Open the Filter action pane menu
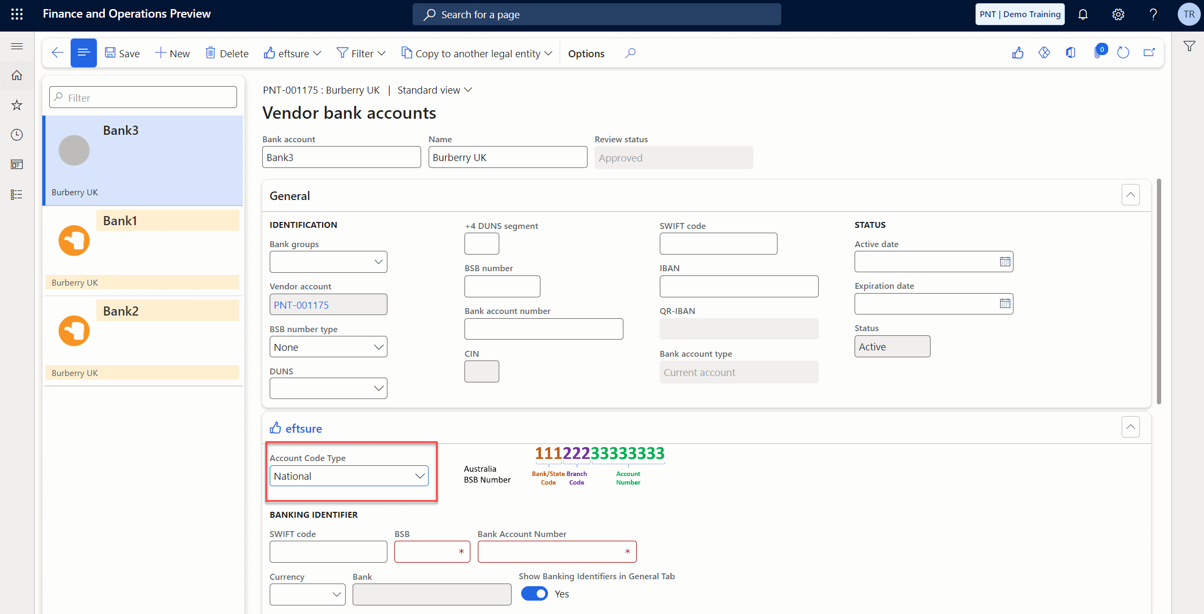This screenshot has height=614, width=1204. coord(361,53)
